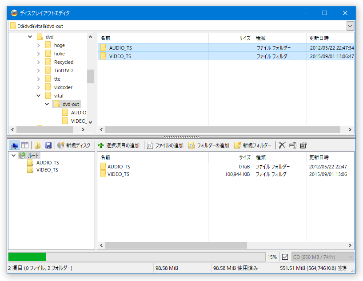This screenshot has width=363, height=281.
Task: Select AUDIO_TS row name in layout list
Action: point(119,167)
